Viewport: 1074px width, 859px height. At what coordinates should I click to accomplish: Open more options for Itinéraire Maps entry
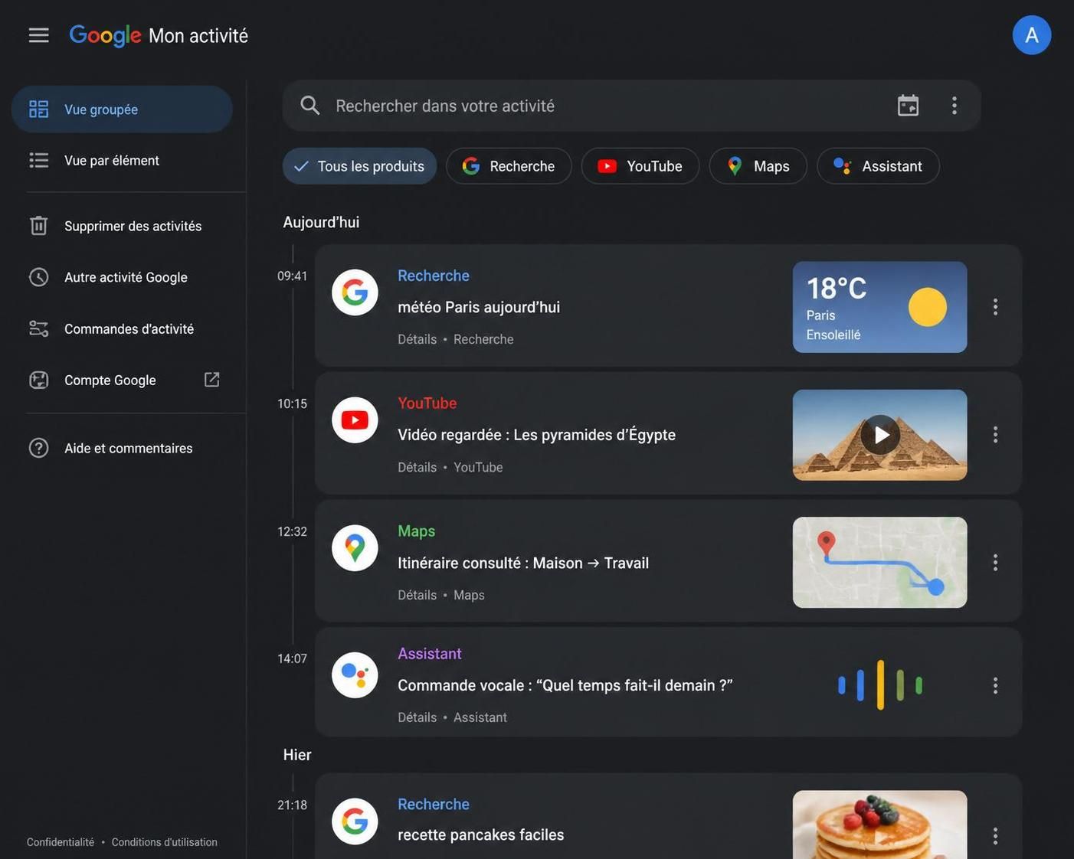[x=995, y=563]
